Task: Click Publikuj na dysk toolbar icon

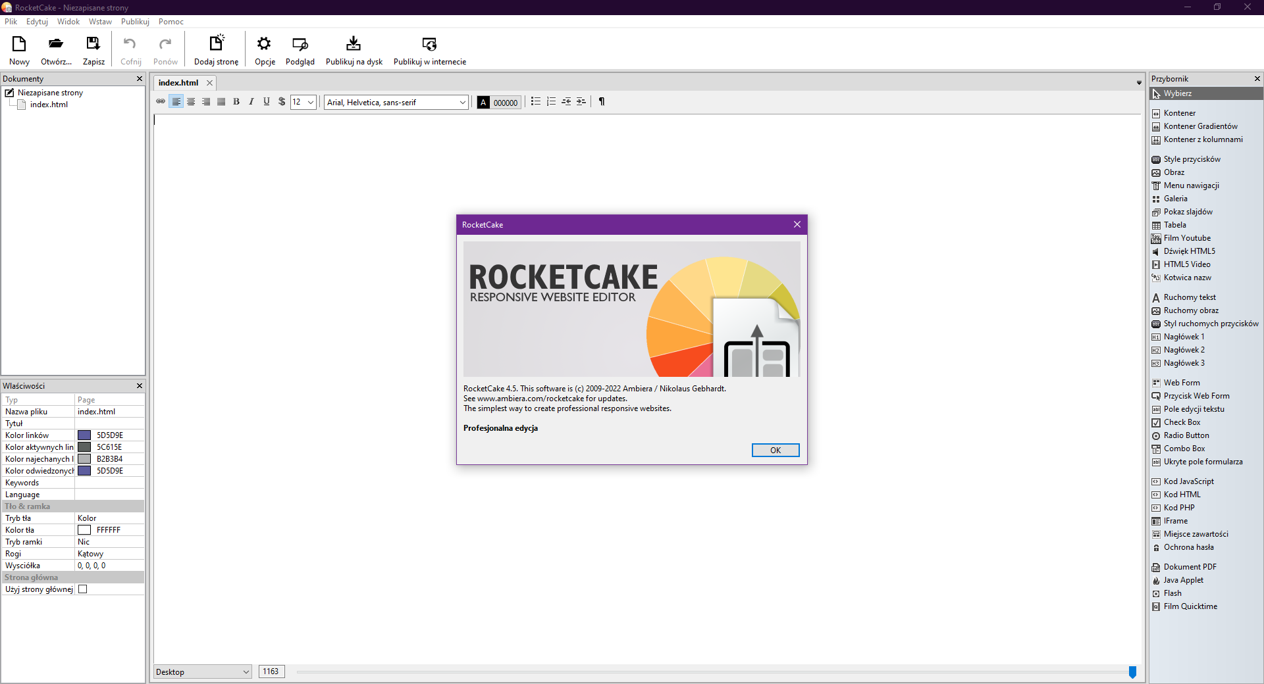Action: coord(354,44)
